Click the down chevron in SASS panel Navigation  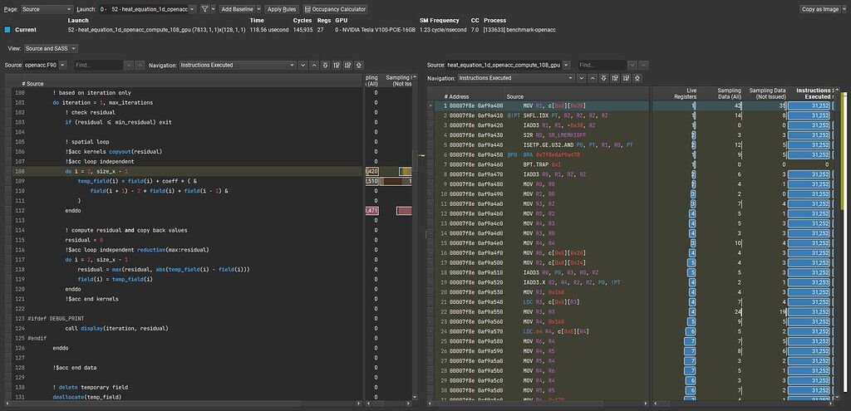581,79
